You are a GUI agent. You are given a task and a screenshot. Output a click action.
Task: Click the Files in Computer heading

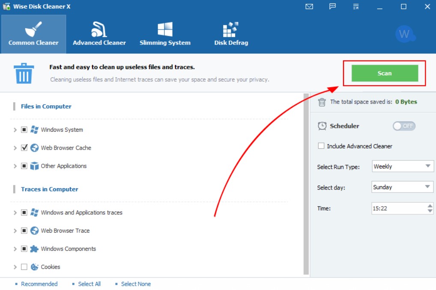click(46, 107)
